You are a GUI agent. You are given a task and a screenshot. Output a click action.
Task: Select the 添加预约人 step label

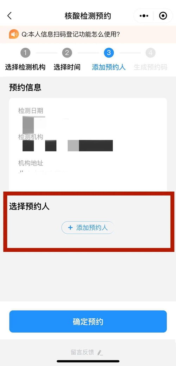coord(109,67)
